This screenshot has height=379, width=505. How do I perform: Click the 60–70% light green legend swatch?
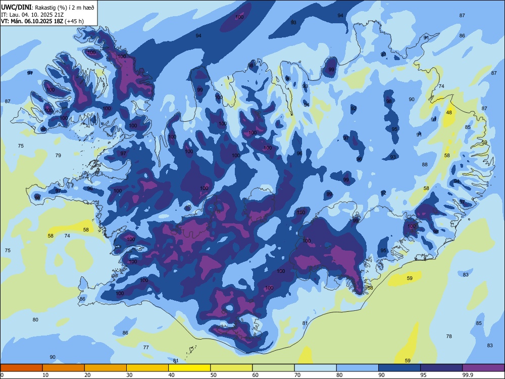273,368
